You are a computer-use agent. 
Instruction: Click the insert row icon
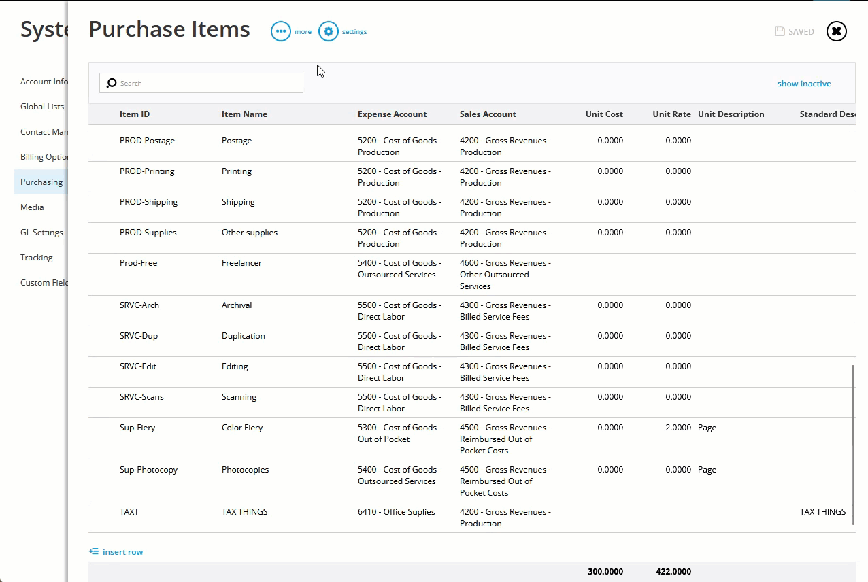click(x=94, y=551)
